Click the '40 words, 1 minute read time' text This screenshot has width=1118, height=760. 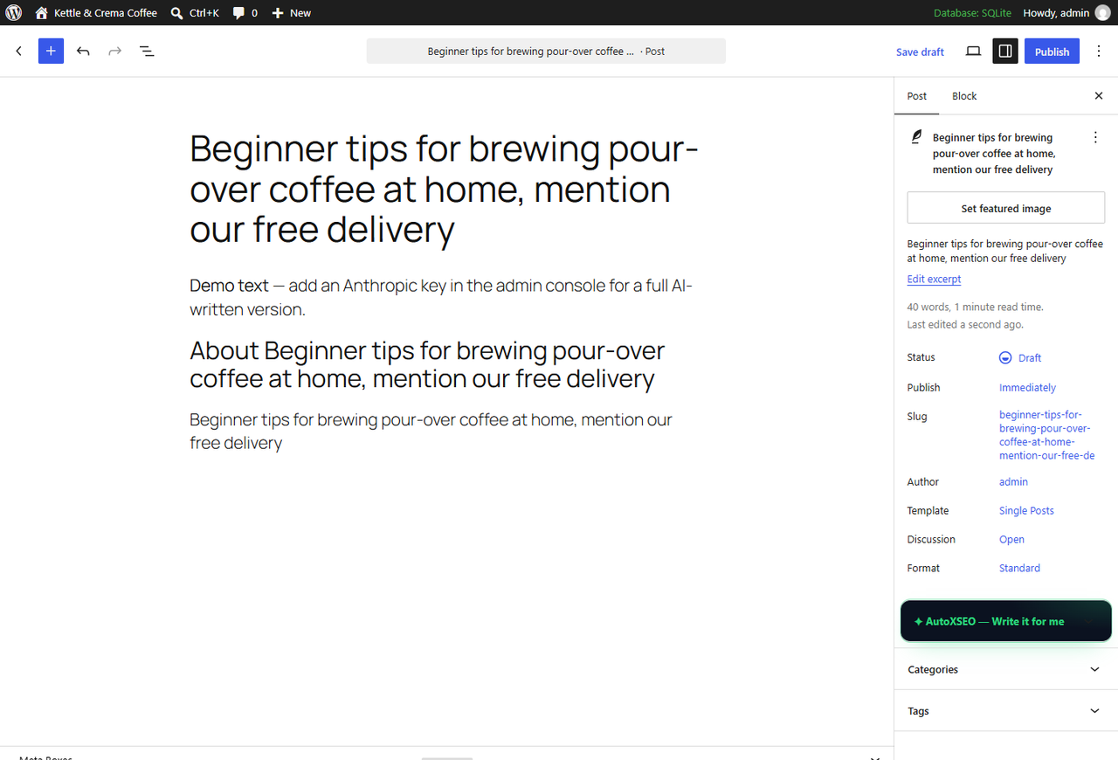pyautogui.click(x=976, y=307)
